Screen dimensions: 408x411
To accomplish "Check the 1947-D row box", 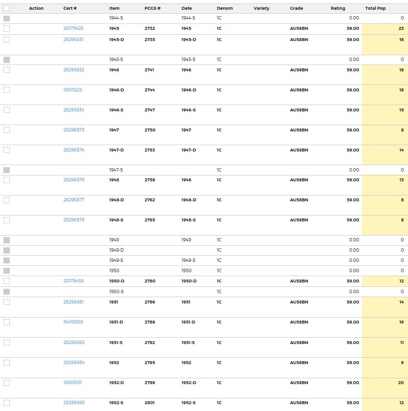I will point(6,150).
